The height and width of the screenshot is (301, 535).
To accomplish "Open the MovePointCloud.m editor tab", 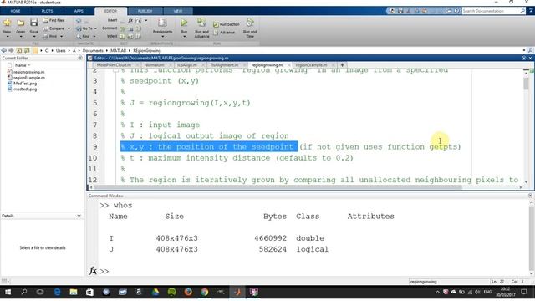I will point(114,65).
